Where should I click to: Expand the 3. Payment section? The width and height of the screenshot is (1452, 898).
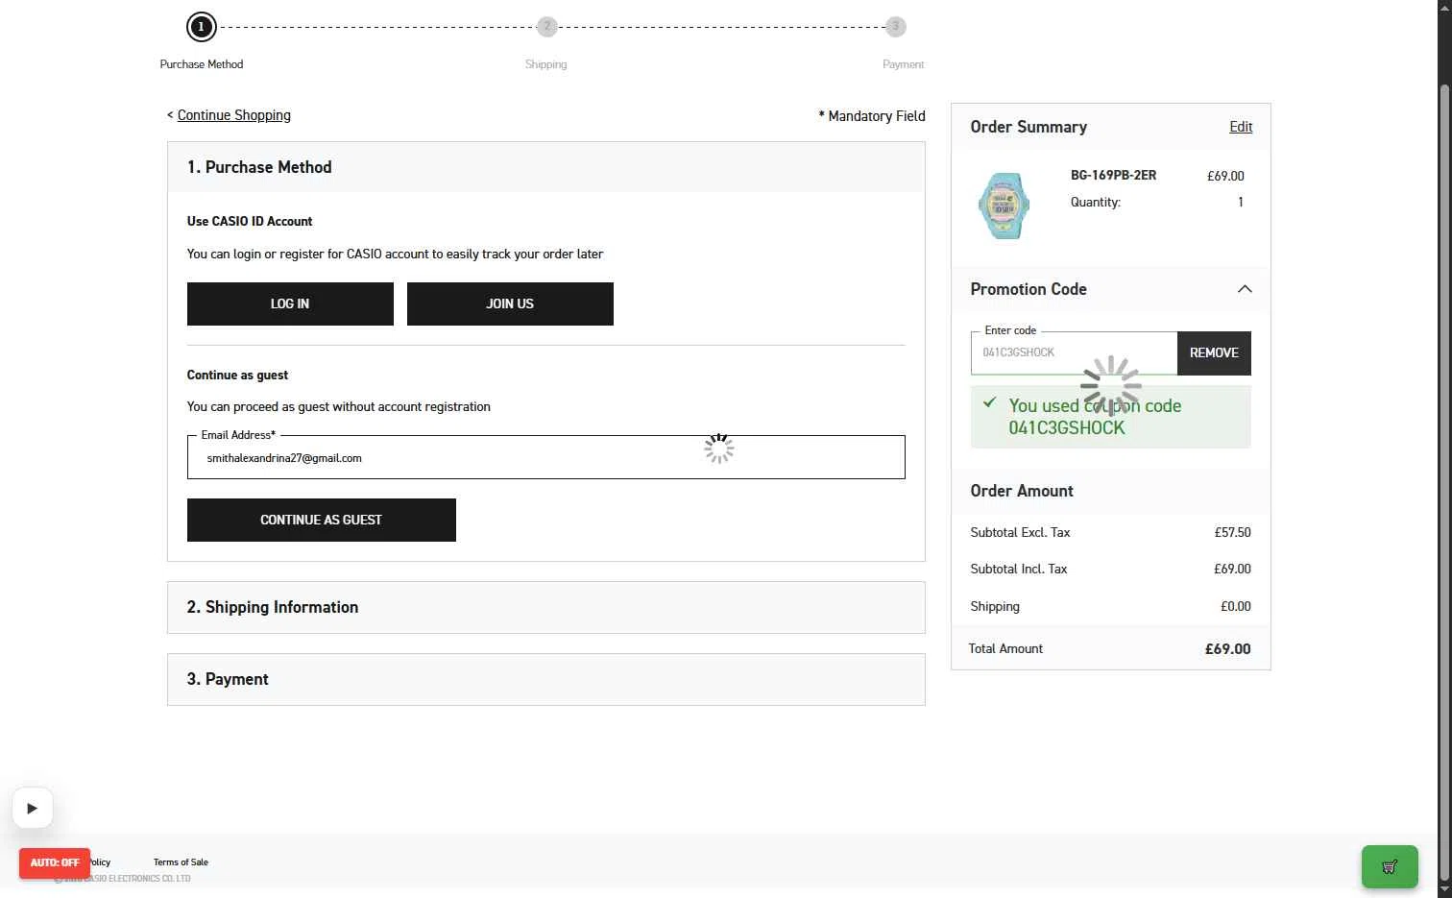tap(545, 679)
